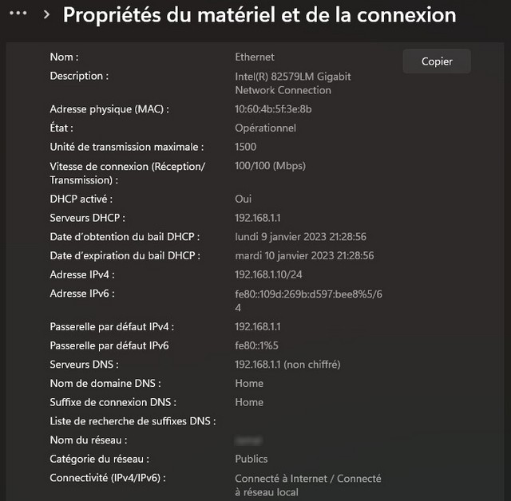Click the Publics network category value
Viewport: 511px width, 501px height.
click(x=252, y=459)
